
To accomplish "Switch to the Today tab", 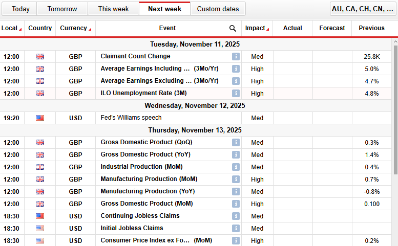I will (x=20, y=9).
